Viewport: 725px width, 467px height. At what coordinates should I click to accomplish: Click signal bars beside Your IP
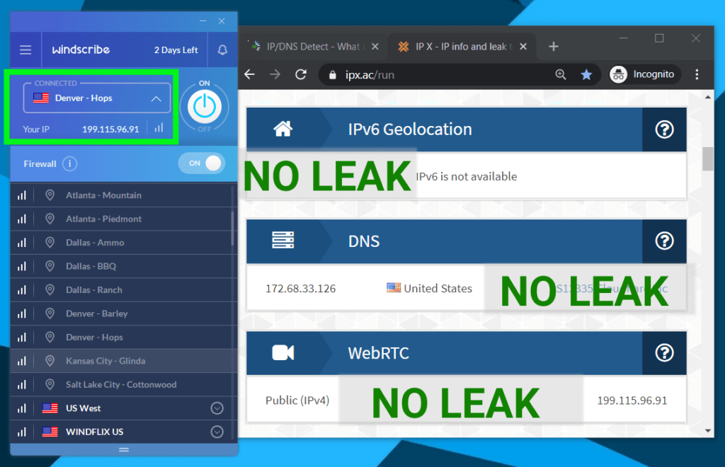tap(159, 127)
